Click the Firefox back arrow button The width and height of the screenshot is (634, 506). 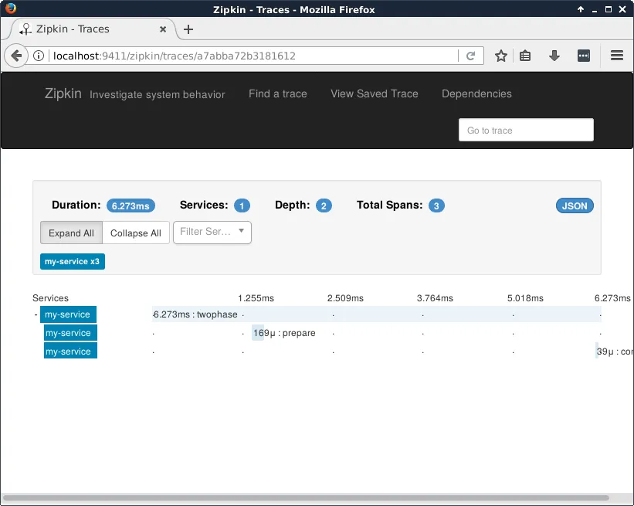tap(16, 56)
